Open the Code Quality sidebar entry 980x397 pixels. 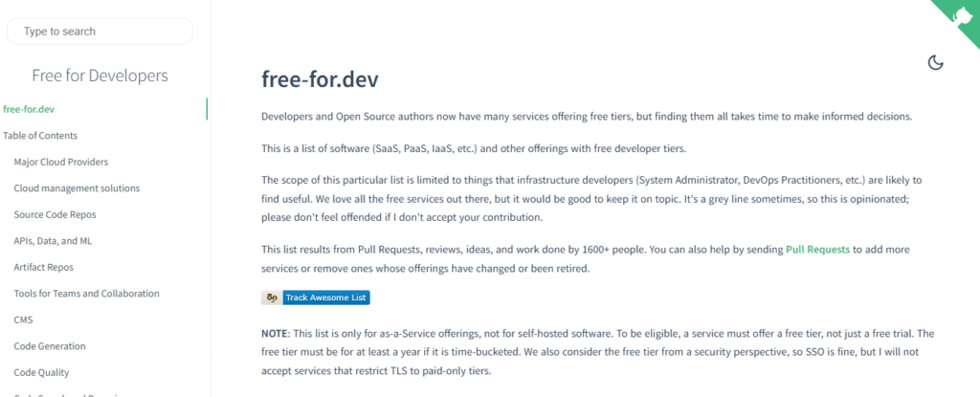42,372
